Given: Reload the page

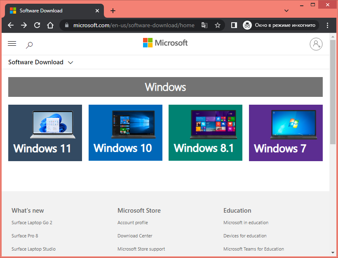Looking at the screenshot, I should click(37, 25).
